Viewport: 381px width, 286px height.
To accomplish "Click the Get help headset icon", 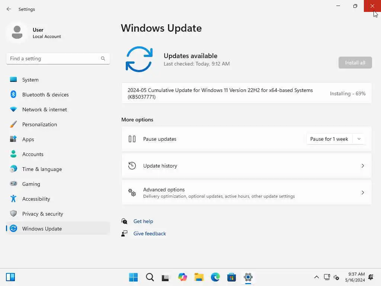I will (124, 221).
